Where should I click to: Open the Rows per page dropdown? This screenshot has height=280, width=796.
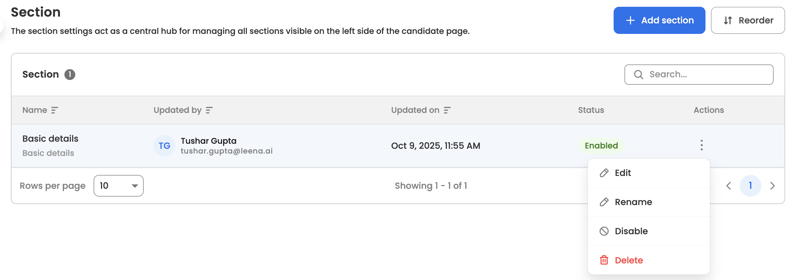click(119, 186)
